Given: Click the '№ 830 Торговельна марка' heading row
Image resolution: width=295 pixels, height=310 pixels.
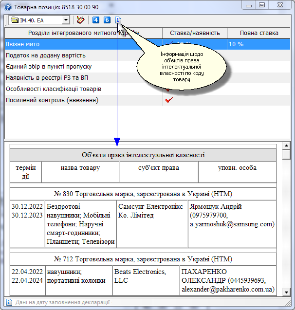Looking at the screenshot, I should [x=143, y=194].
